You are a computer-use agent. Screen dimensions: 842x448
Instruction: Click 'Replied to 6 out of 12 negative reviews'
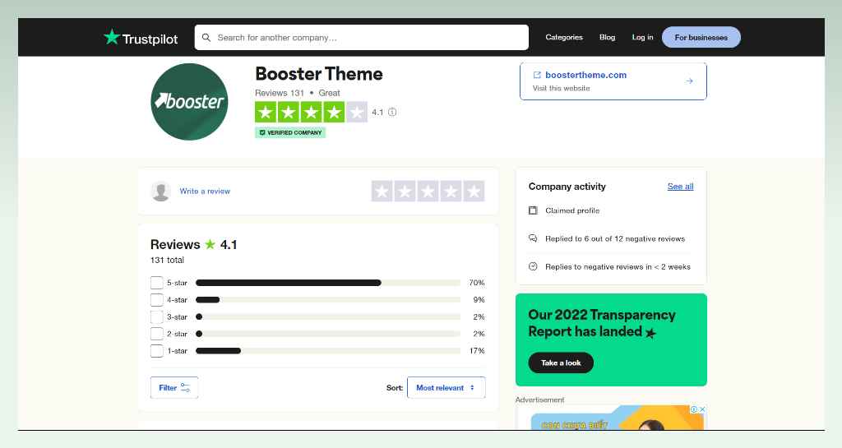[x=615, y=238]
